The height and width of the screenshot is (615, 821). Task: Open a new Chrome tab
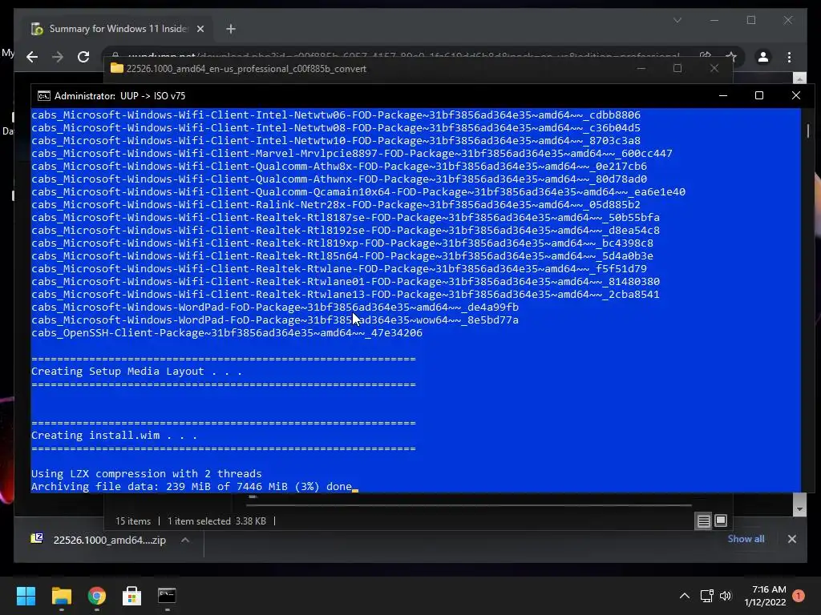[x=231, y=29]
